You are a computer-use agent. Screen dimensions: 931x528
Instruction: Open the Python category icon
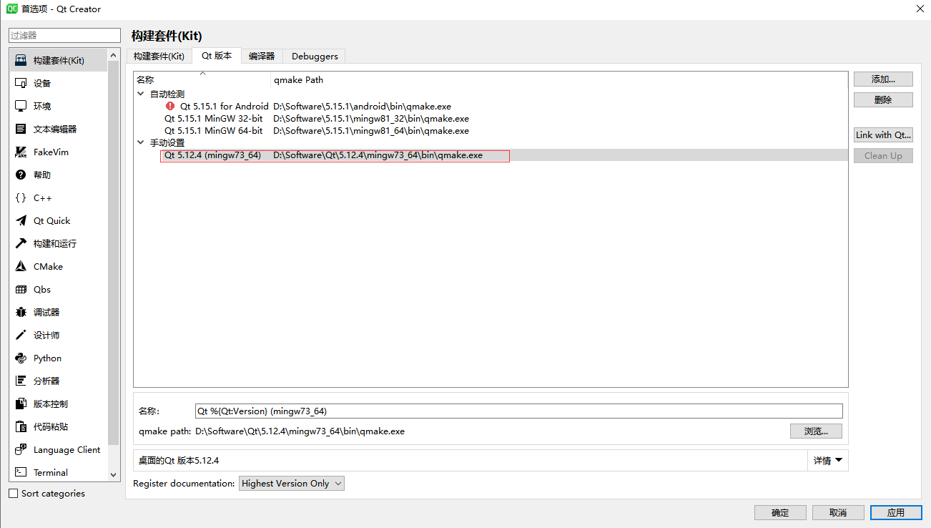click(x=21, y=358)
